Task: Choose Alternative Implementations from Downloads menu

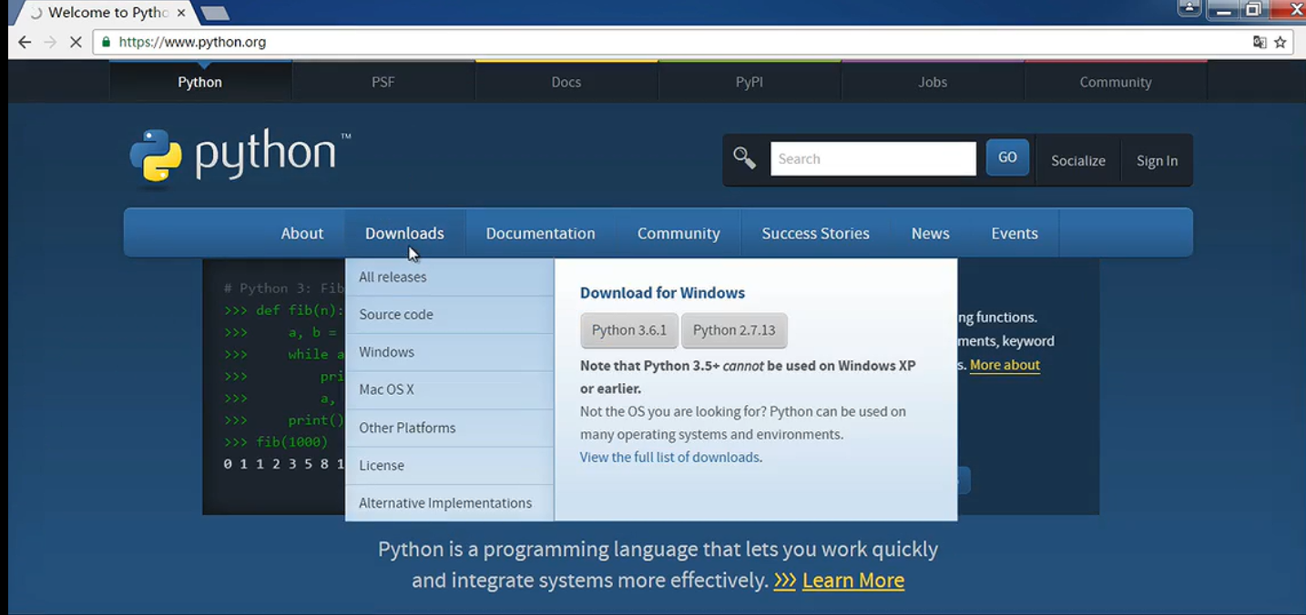Action: (450, 503)
